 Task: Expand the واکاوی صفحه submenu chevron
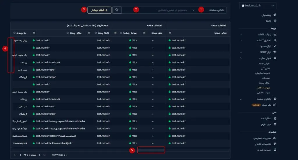[x=241, y=99]
